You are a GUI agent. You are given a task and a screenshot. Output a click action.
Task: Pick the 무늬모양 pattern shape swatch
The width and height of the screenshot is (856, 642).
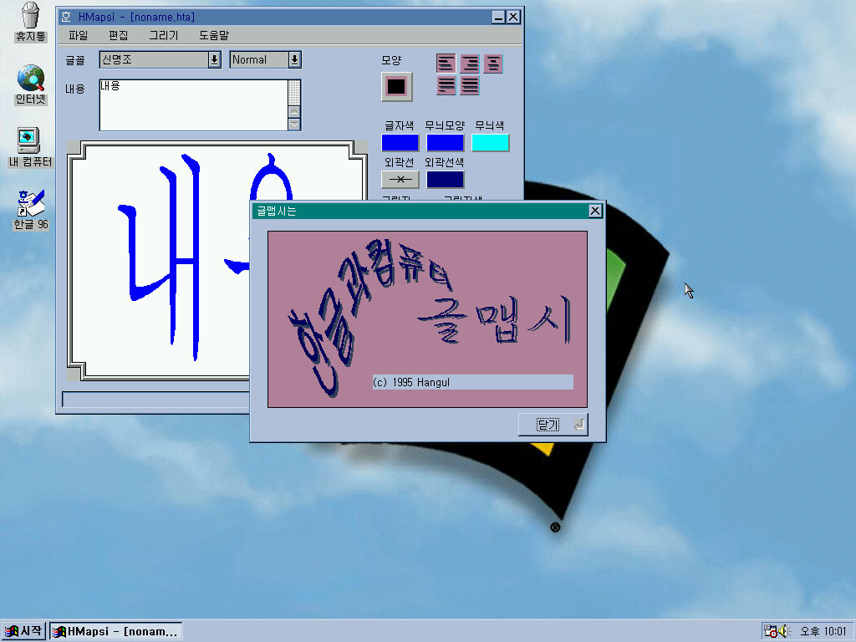[x=445, y=142]
